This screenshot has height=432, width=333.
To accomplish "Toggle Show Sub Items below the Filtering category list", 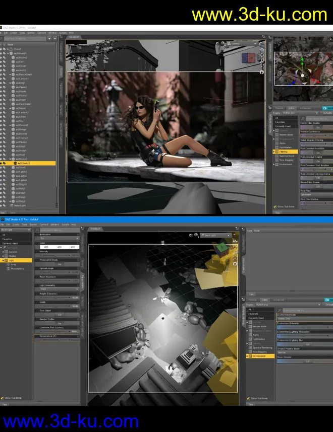I will click(275, 206).
